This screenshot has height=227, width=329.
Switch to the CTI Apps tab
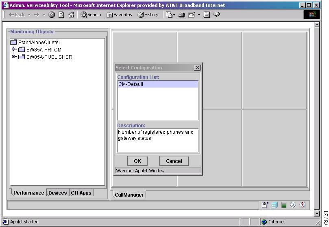tap(81, 193)
